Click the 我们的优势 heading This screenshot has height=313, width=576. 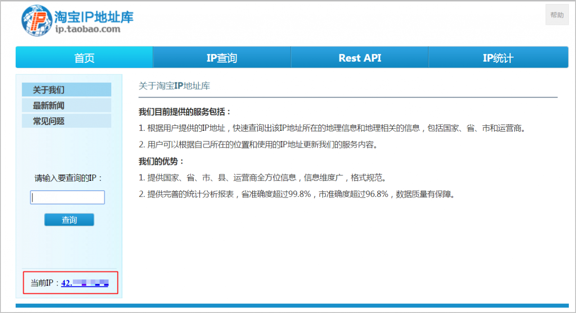[x=162, y=161]
